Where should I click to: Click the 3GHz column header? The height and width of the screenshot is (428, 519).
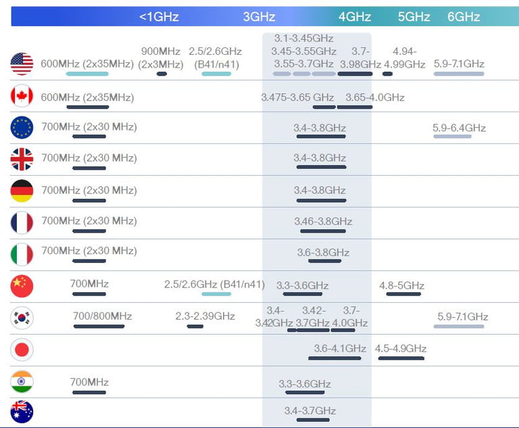coord(259,17)
